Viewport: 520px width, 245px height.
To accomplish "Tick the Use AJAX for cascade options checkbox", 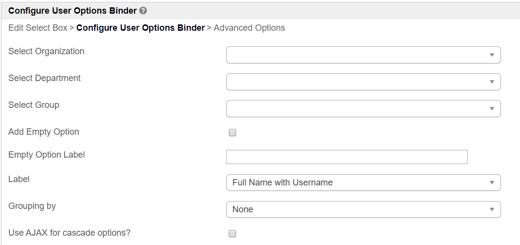I will (233, 234).
